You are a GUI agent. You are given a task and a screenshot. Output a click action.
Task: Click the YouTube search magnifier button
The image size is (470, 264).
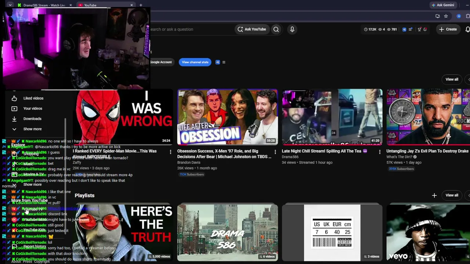276,29
